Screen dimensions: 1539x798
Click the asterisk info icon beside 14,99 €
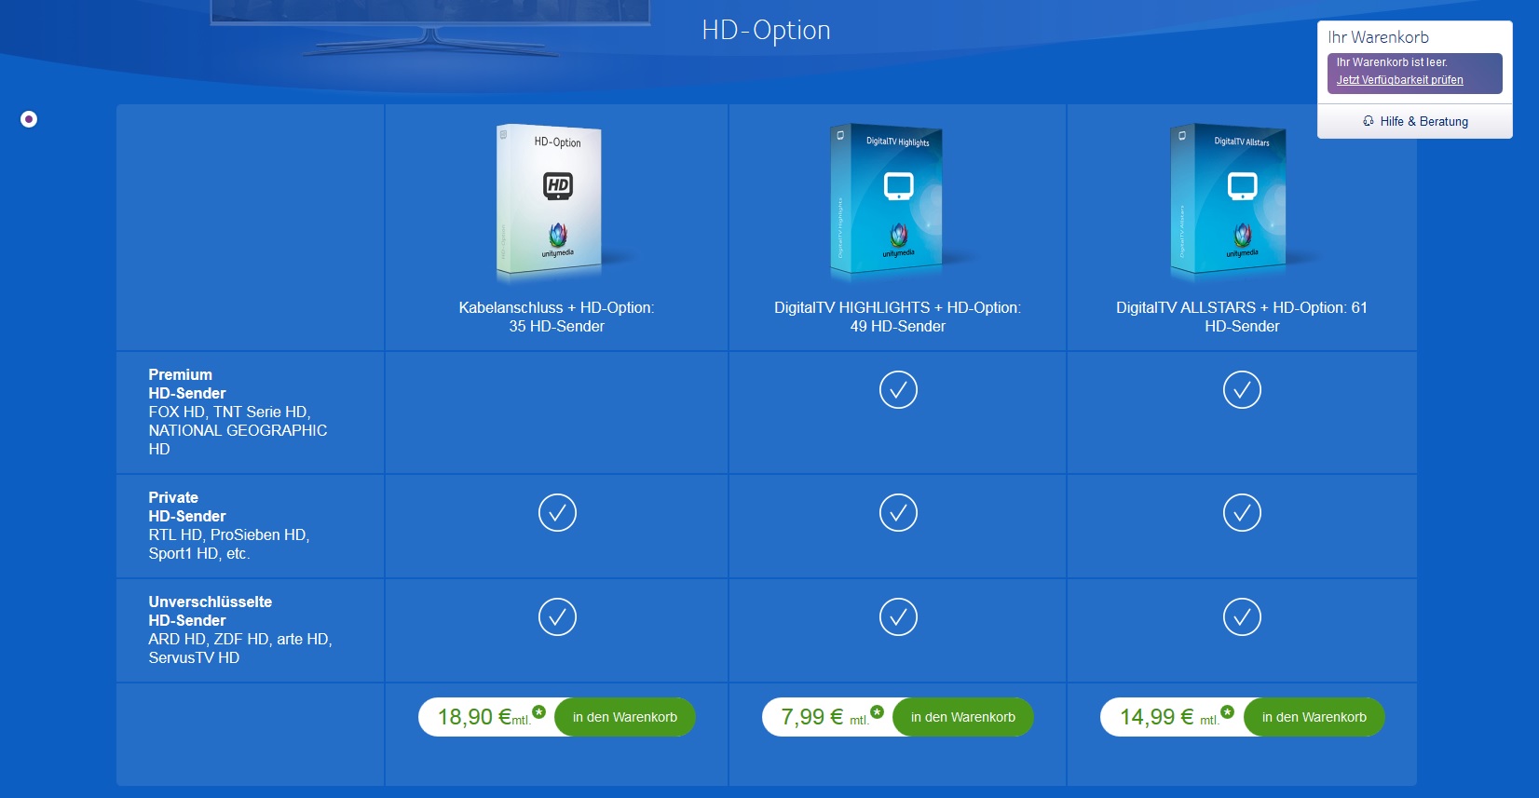point(1227,712)
